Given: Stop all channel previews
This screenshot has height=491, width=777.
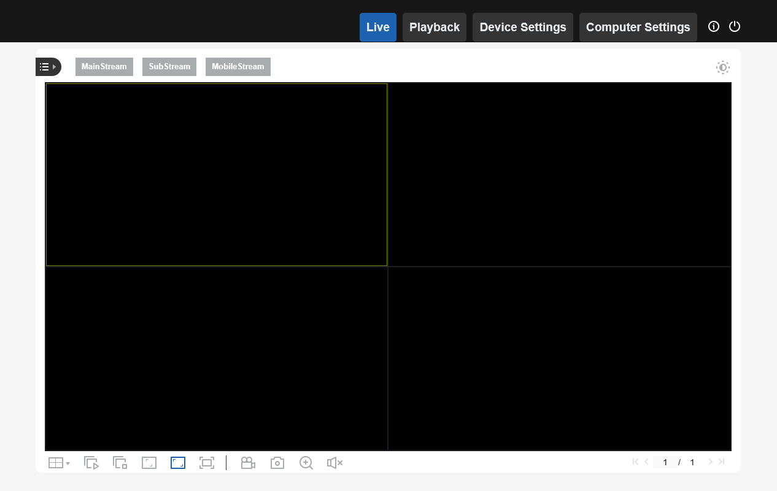Looking at the screenshot, I should coord(120,463).
